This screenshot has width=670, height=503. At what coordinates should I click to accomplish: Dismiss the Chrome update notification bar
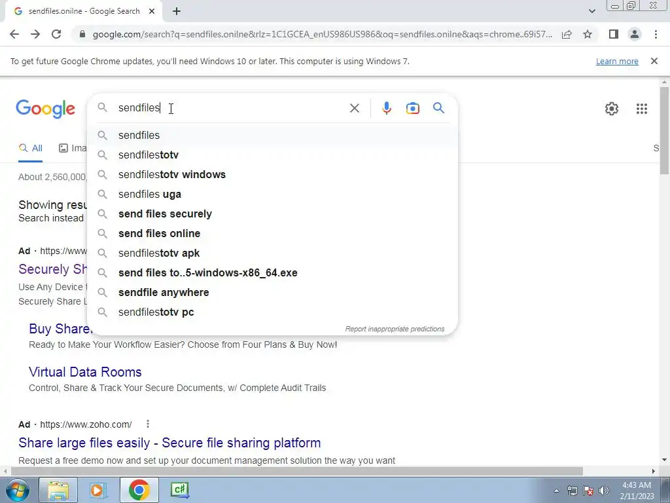(x=654, y=61)
